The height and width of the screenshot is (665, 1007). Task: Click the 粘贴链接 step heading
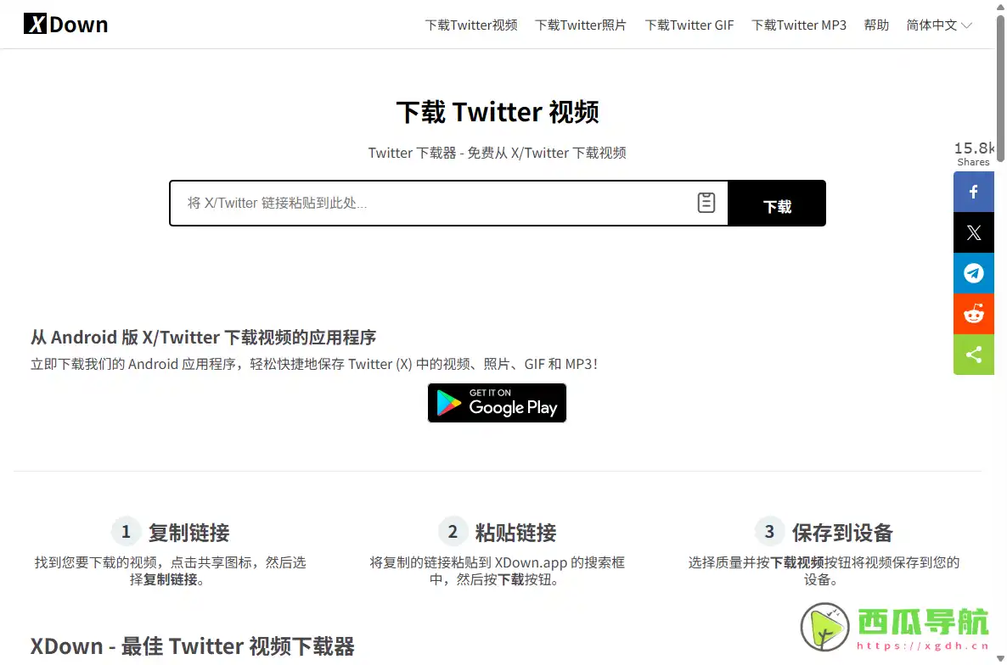[x=515, y=533]
